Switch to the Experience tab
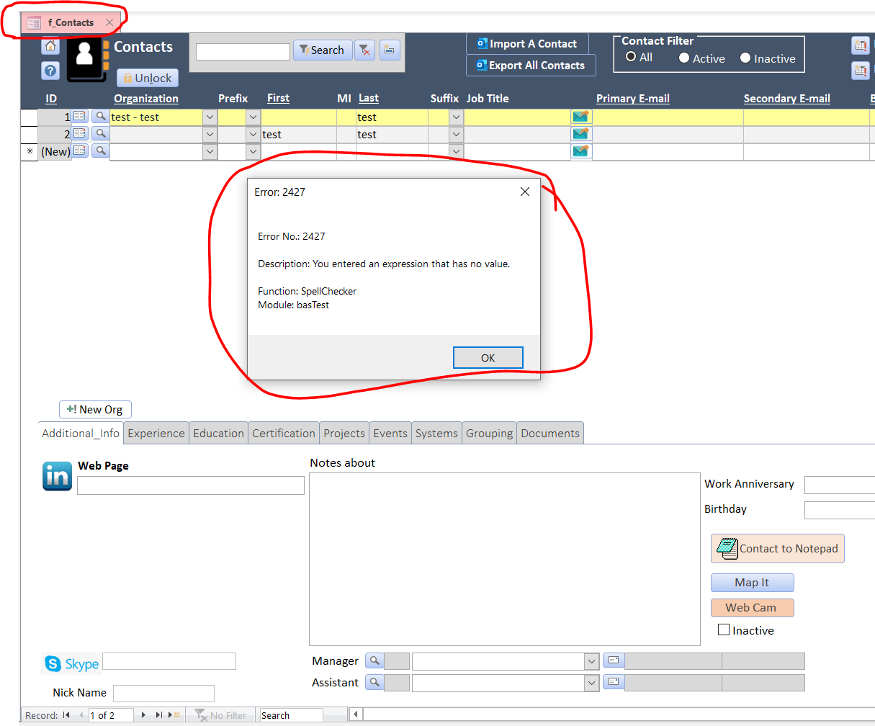The width and height of the screenshot is (875, 726). 156,433
